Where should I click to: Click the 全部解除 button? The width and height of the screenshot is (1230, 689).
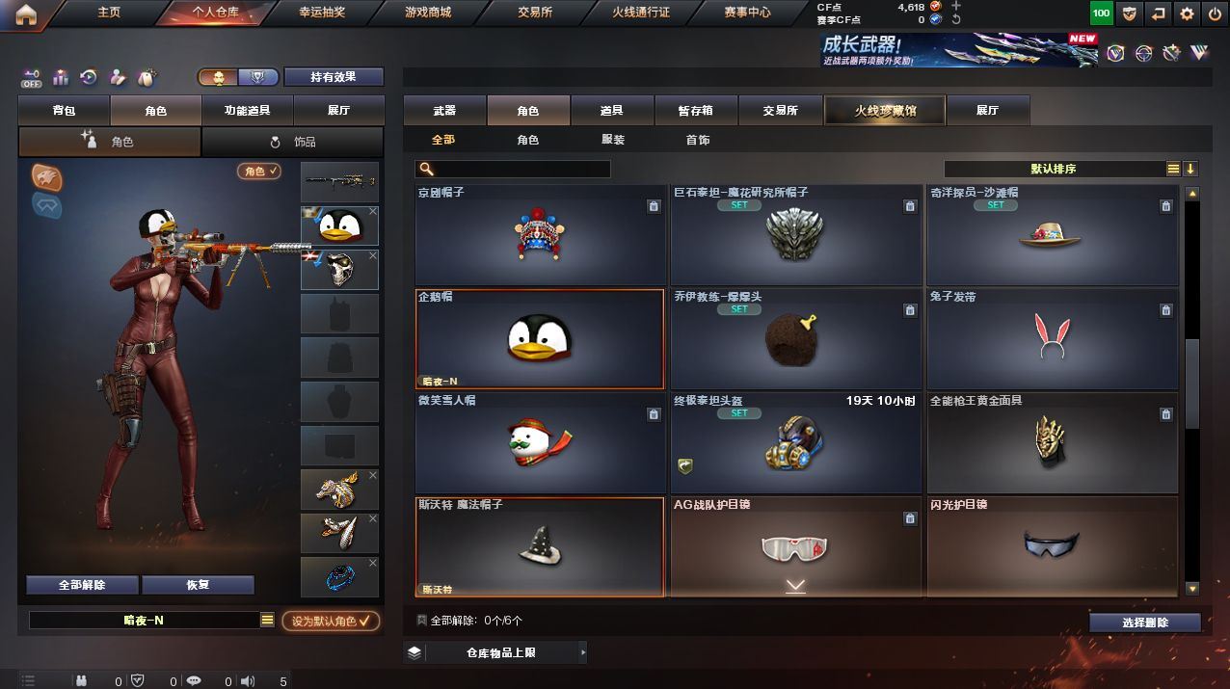pyautogui.click(x=82, y=585)
